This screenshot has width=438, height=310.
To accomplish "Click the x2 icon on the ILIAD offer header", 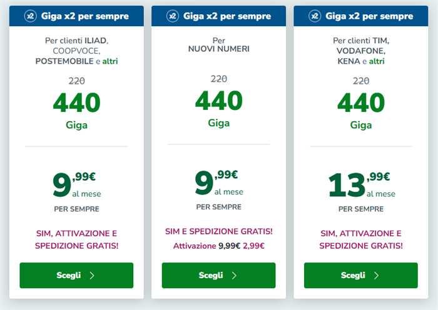I will coord(31,16).
